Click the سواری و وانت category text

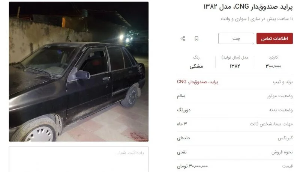tap(234, 19)
